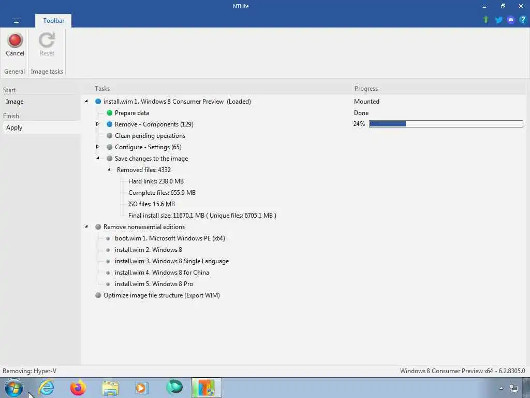The height and width of the screenshot is (398, 530).
Task: Click blue status dot of install.wim 1
Action: 98,101
